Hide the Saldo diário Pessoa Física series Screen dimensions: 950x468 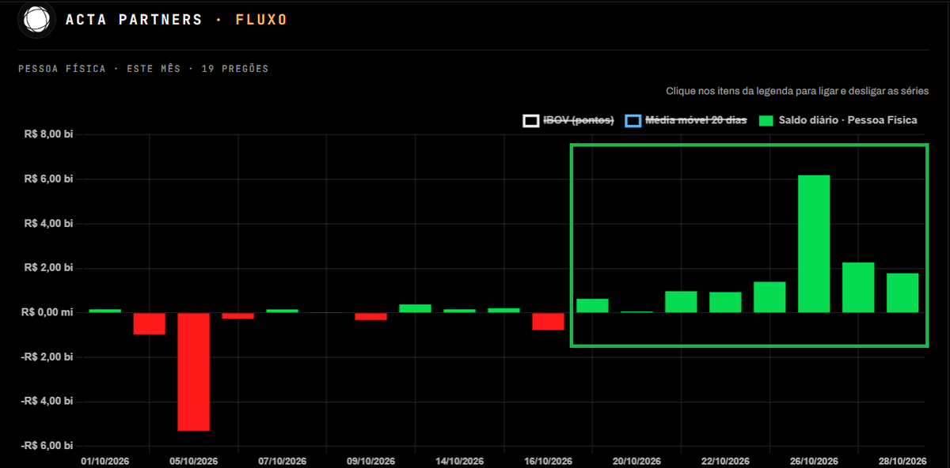point(838,121)
